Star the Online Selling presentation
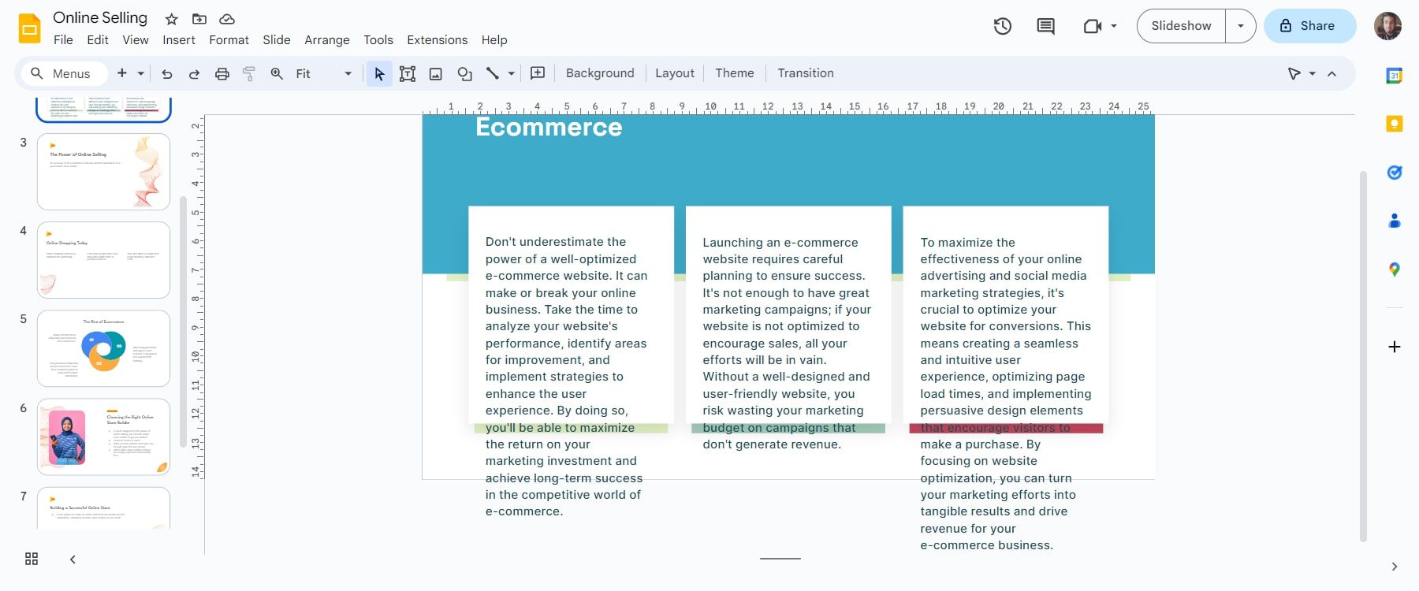The height and width of the screenshot is (591, 1419). (171, 19)
